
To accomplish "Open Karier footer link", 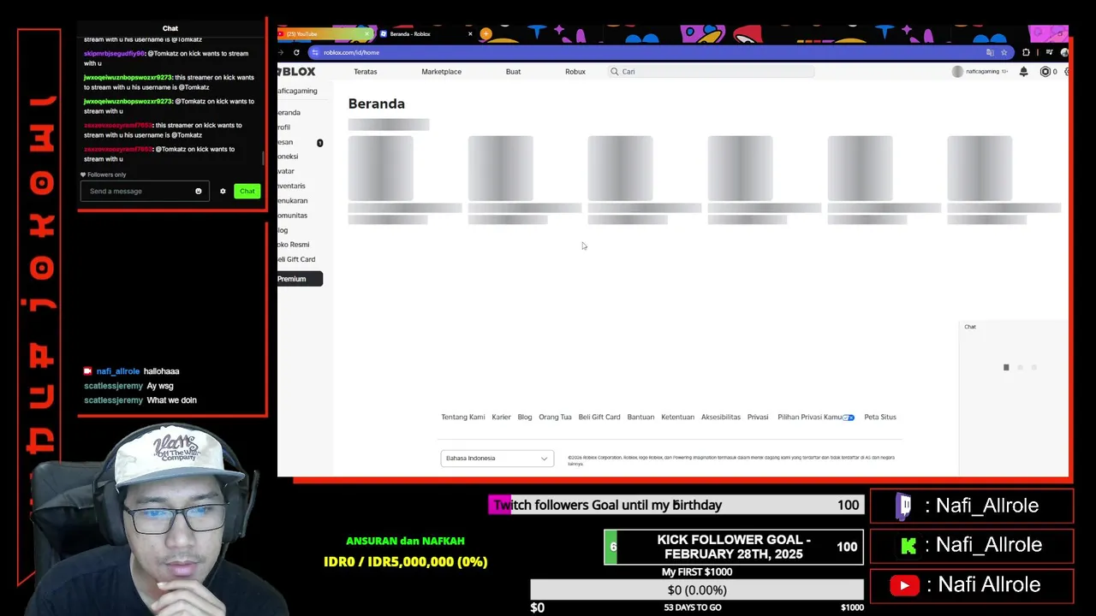I will pos(502,418).
